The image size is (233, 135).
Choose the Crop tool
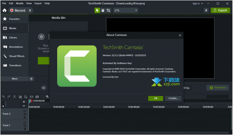coord(108,10)
